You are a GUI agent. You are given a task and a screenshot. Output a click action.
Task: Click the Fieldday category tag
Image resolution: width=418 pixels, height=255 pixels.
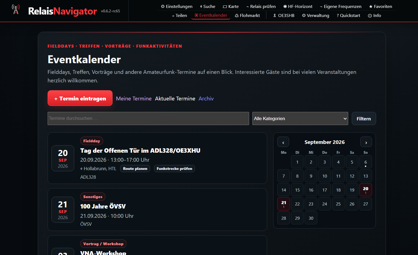pyautogui.click(x=92, y=141)
